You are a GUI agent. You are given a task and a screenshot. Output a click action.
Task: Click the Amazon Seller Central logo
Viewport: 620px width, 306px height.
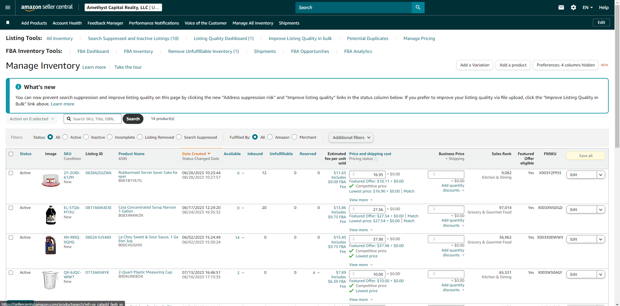[47, 7]
